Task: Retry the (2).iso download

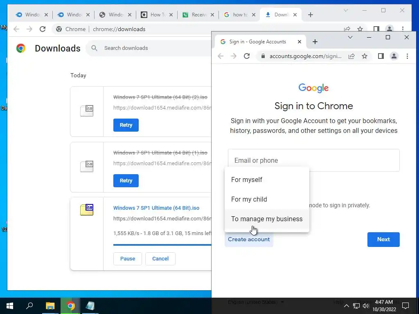Action: (126, 125)
